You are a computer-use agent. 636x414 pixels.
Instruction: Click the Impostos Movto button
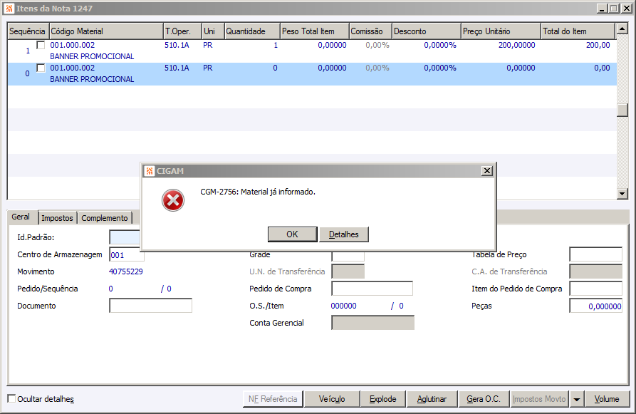(539, 399)
